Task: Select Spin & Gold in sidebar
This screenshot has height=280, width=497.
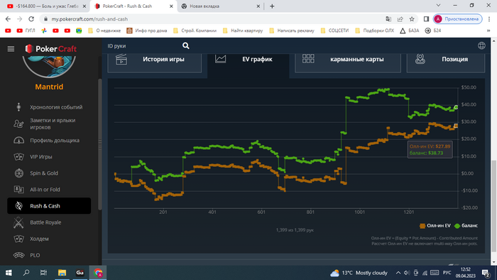Action: [49, 173]
